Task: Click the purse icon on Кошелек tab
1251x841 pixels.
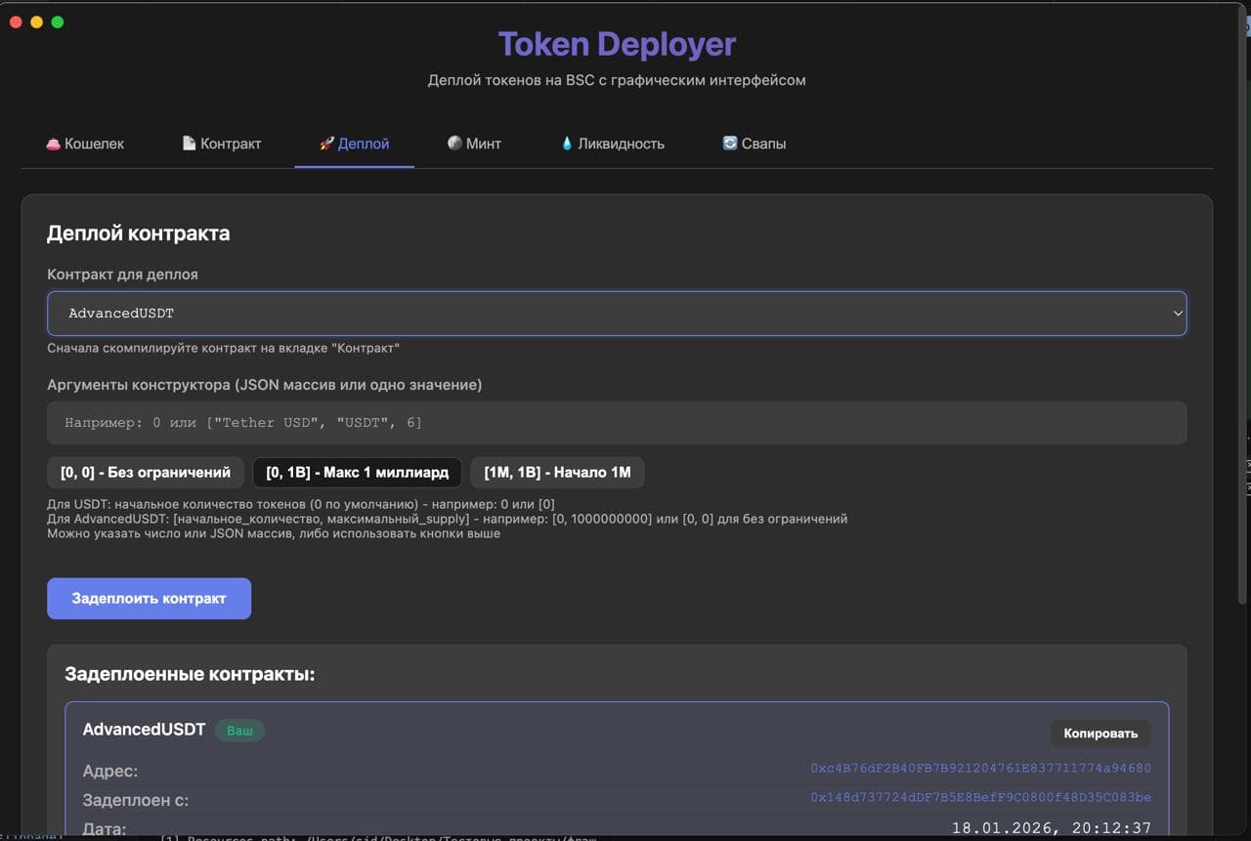Action: (x=53, y=144)
